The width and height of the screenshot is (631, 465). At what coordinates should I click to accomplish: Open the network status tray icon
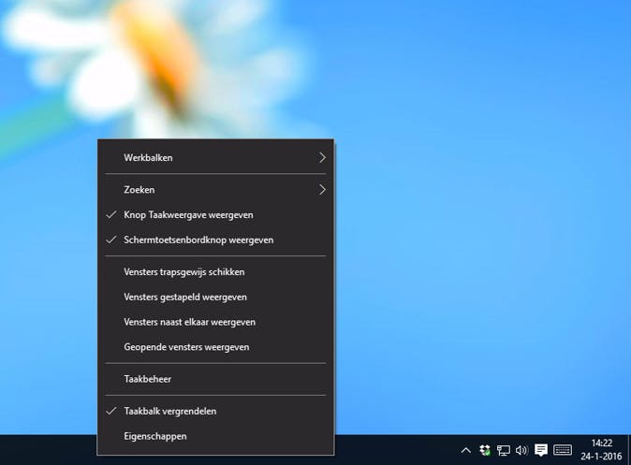coord(503,451)
